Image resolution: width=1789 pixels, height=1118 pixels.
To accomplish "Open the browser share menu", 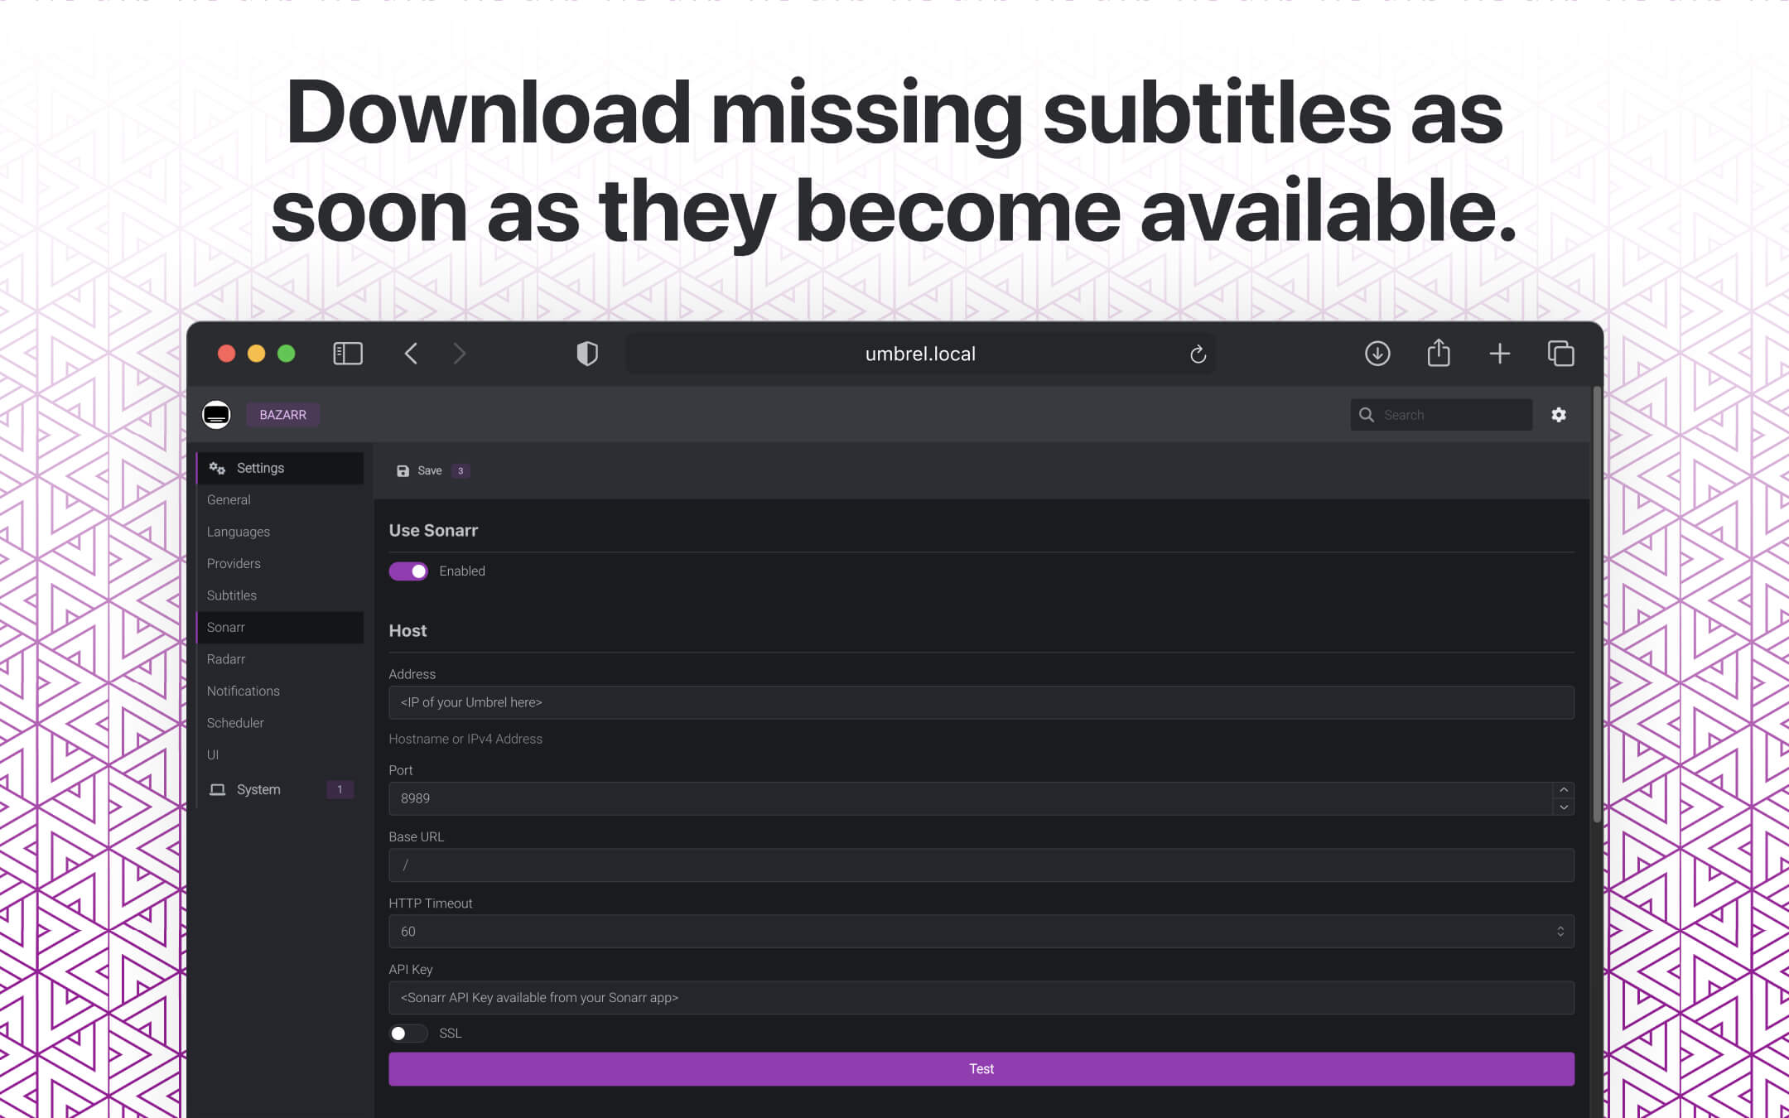I will point(1439,353).
